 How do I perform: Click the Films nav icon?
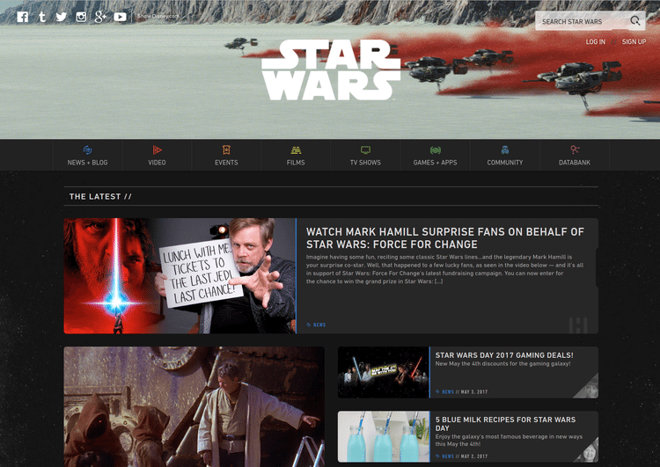[296, 150]
